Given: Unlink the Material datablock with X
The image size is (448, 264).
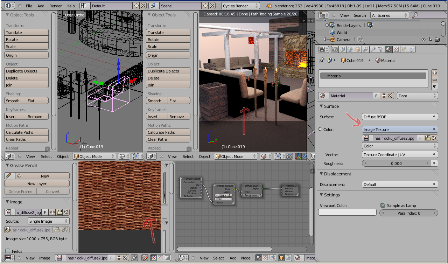Looking at the screenshot, I should coord(391,96).
